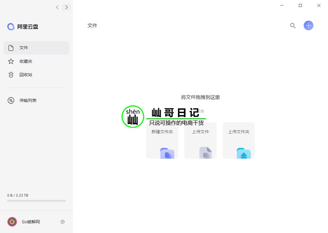Screen dimensions: 328x233
Task: Open the Aliyun Drive logo
Action: 23,26
